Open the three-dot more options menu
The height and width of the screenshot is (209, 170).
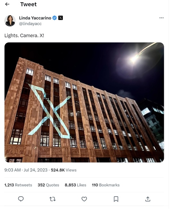[x=161, y=18]
